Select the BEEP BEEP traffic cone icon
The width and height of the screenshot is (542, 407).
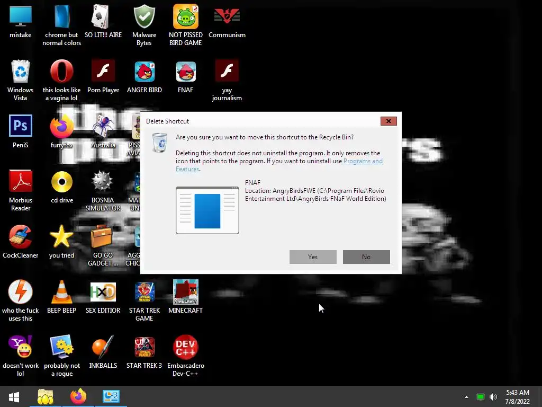(x=61, y=292)
